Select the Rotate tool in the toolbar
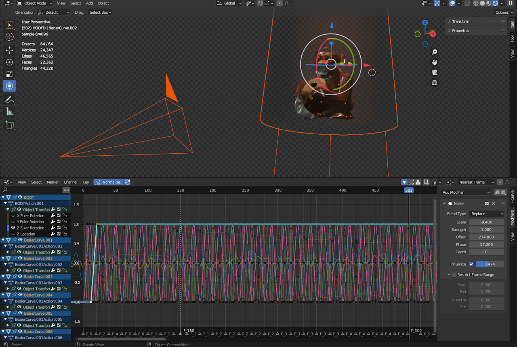 [x=9, y=62]
